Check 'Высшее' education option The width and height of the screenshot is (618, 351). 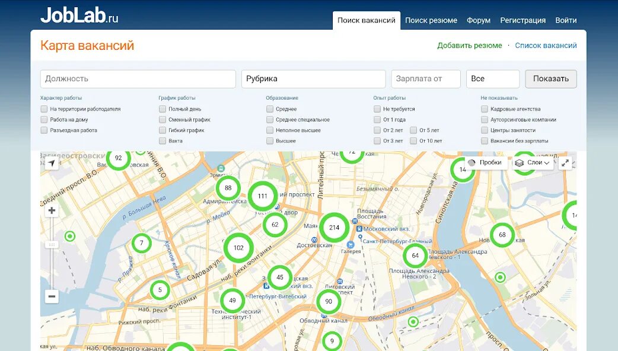point(270,141)
